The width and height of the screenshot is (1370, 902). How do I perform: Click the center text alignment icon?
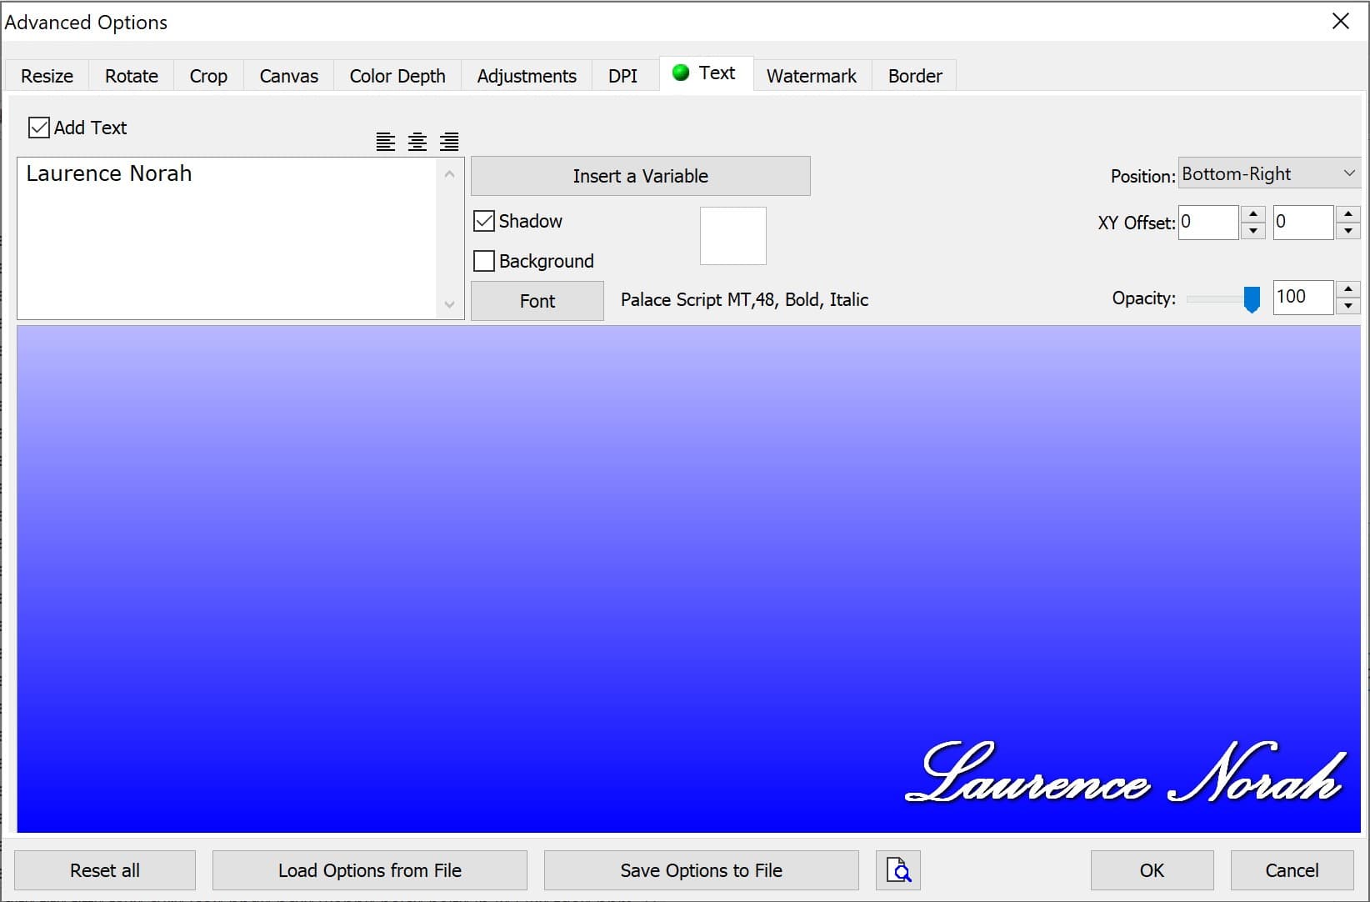point(417,142)
